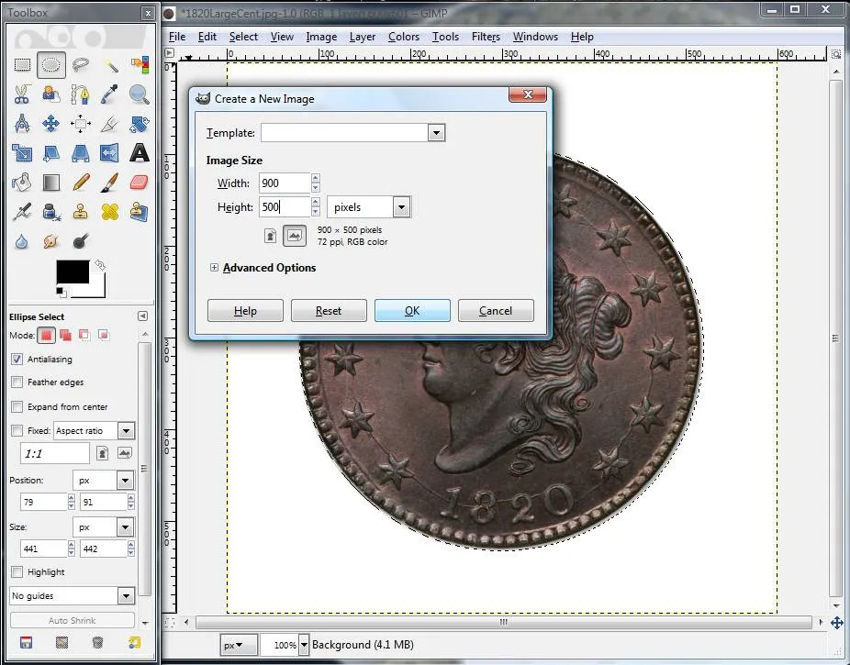850x665 pixels.
Task: Select the Foreground Select tool
Action: [x=51, y=94]
